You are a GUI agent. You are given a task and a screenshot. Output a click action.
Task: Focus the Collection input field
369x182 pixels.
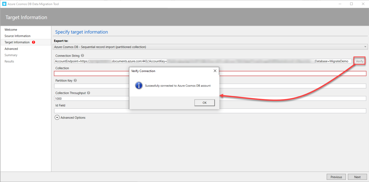[210, 74]
